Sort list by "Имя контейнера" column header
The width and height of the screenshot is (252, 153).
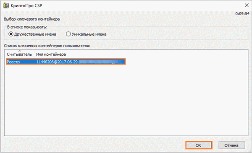51,54
